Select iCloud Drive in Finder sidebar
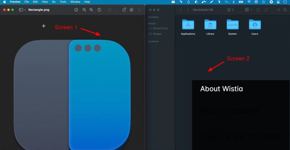This screenshot has width=290, height=150. pyautogui.click(x=160, y=28)
